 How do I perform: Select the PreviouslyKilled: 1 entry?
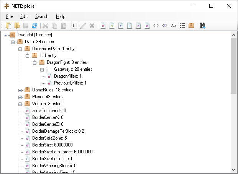(x=70, y=83)
